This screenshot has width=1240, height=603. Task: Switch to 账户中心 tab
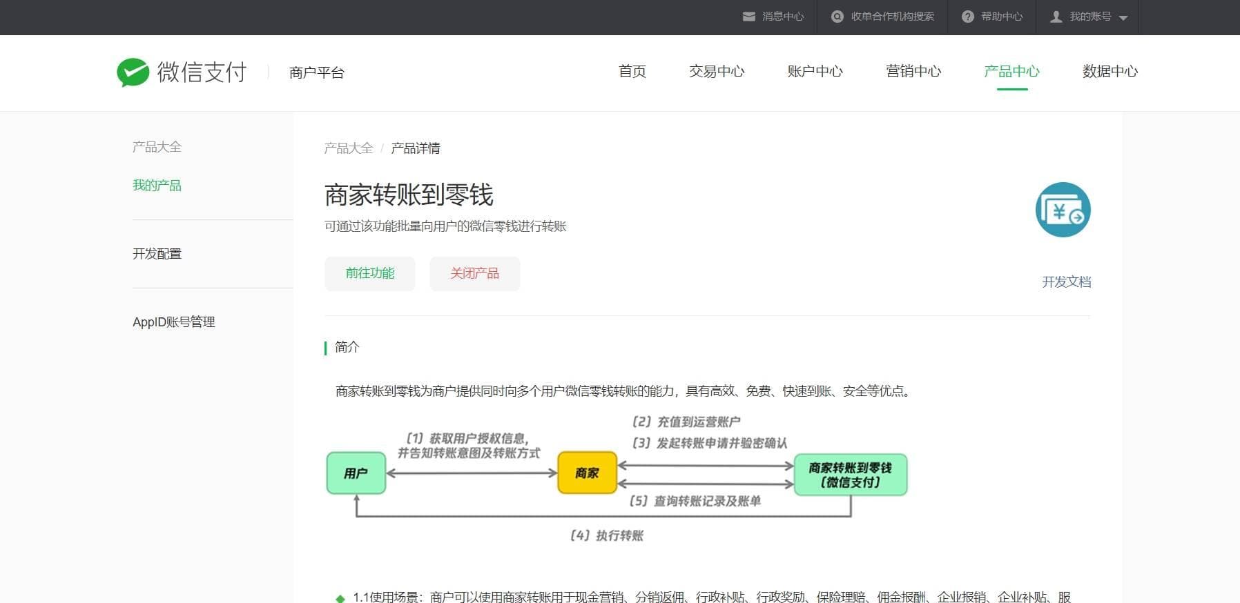pos(815,72)
